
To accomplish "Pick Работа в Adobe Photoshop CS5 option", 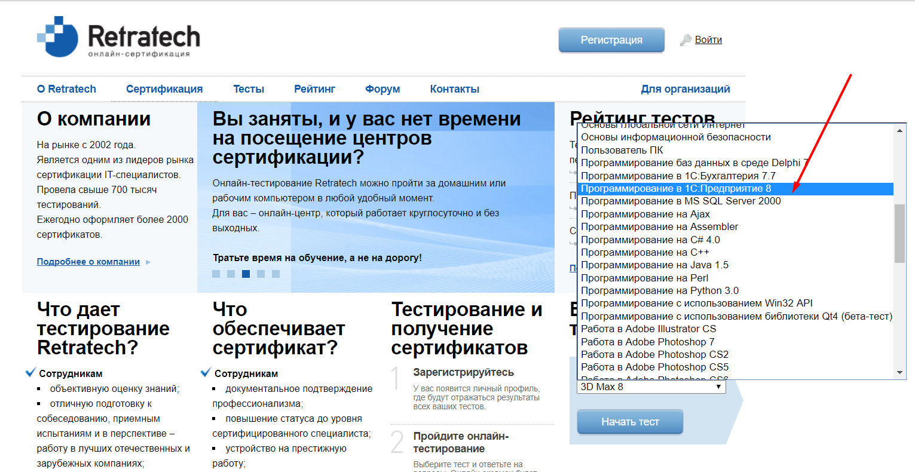I will (x=654, y=367).
